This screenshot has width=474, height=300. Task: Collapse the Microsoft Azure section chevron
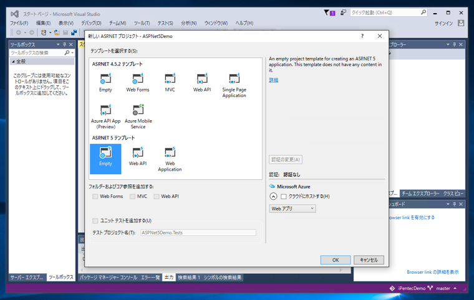pyautogui.click(x=273, y=197)
